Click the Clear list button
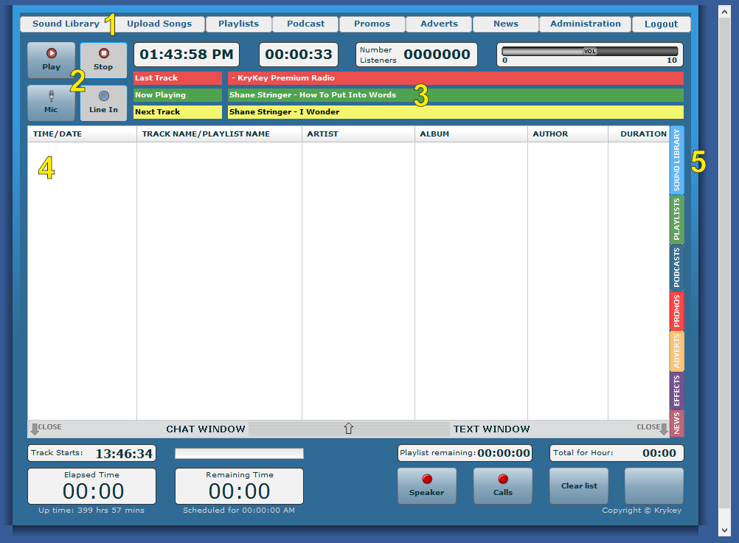 click(x=579, y=485)
